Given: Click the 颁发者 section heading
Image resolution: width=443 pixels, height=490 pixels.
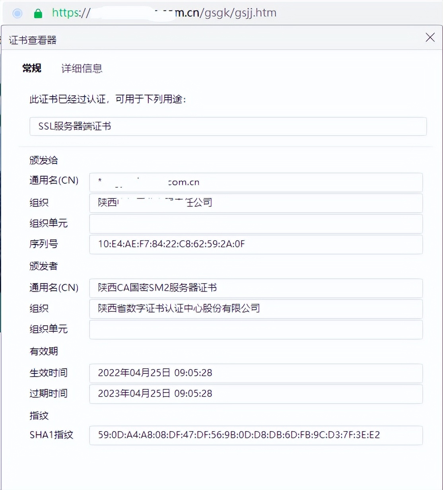Looking at the screenshot, I should [43, 266].
